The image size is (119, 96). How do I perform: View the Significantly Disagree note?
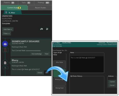pos(47,54)
